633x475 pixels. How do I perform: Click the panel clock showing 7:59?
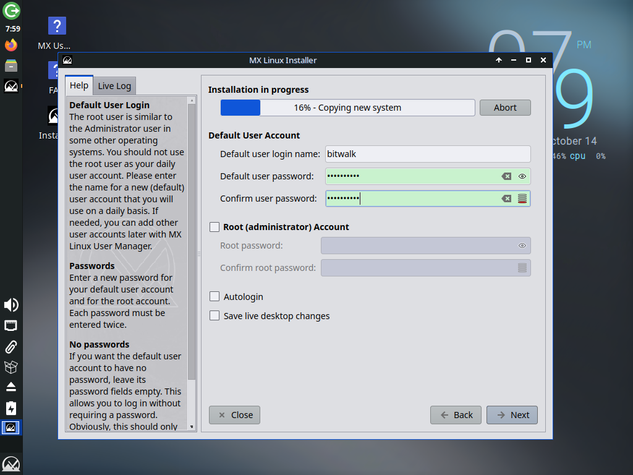(x=12, y=28)
